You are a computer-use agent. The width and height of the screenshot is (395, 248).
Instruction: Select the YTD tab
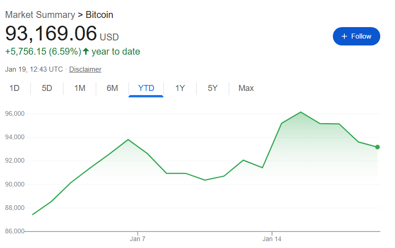pyautogui.click(x=146, y=88)
